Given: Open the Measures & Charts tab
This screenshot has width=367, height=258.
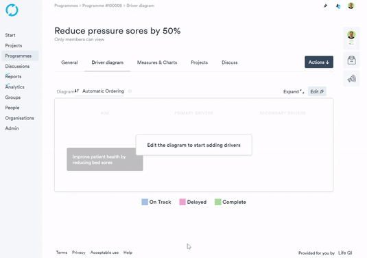Looking at the screenshot, I should tap(157, 62).
